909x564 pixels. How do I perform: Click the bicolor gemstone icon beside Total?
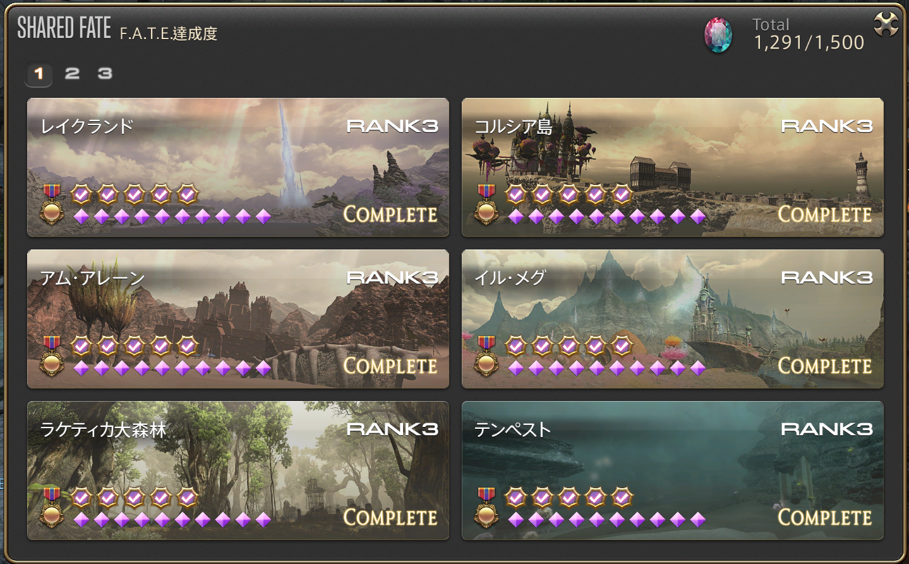click(718, 35)
